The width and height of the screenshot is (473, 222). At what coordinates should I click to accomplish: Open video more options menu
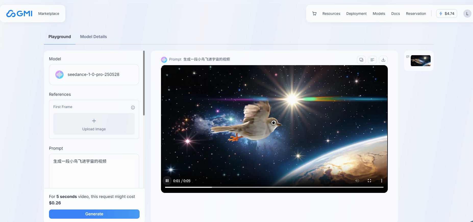[381, 181]
